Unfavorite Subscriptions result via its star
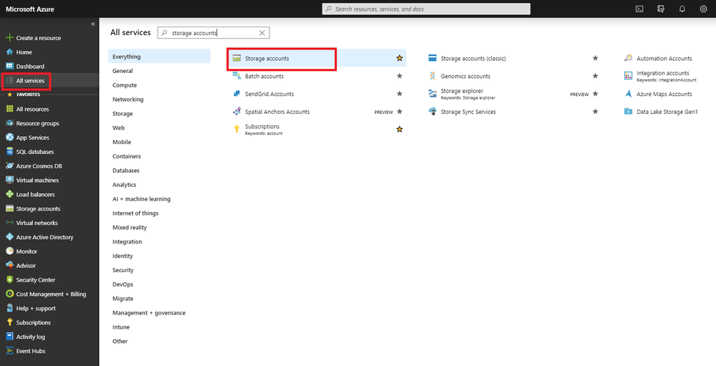Image resolution: width=716 pixels, height=366 pixels. 399,129
